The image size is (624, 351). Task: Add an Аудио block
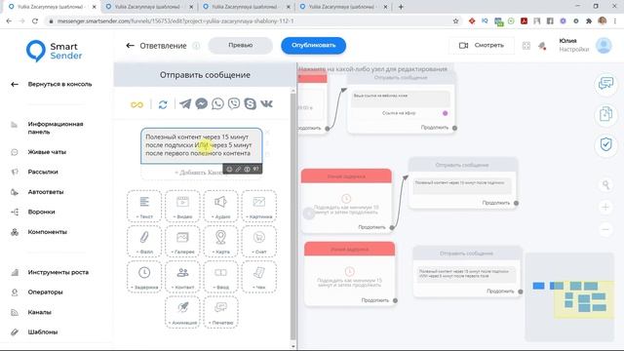(x=221, y=206)
